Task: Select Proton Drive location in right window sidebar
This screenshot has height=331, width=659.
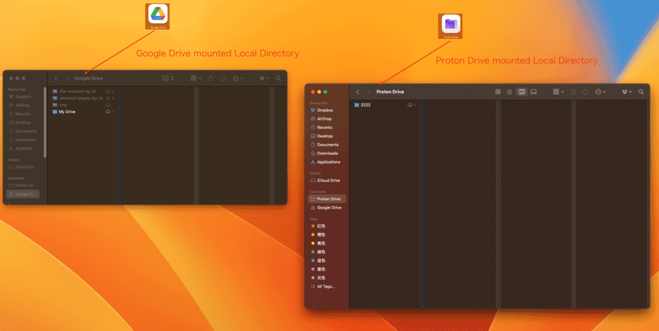Action: pos(328,199)
